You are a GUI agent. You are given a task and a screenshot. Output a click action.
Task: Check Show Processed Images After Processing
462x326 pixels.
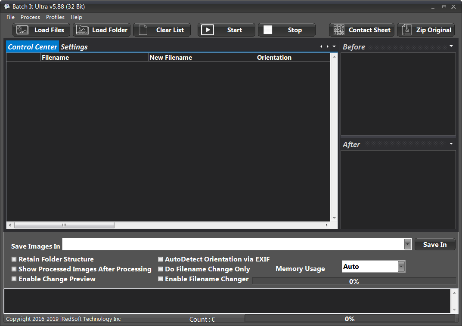pos(14,269)
